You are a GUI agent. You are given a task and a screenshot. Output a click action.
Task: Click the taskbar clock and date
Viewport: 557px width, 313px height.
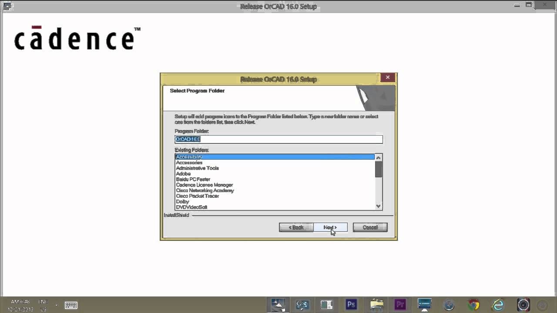[x=20, y=305]
